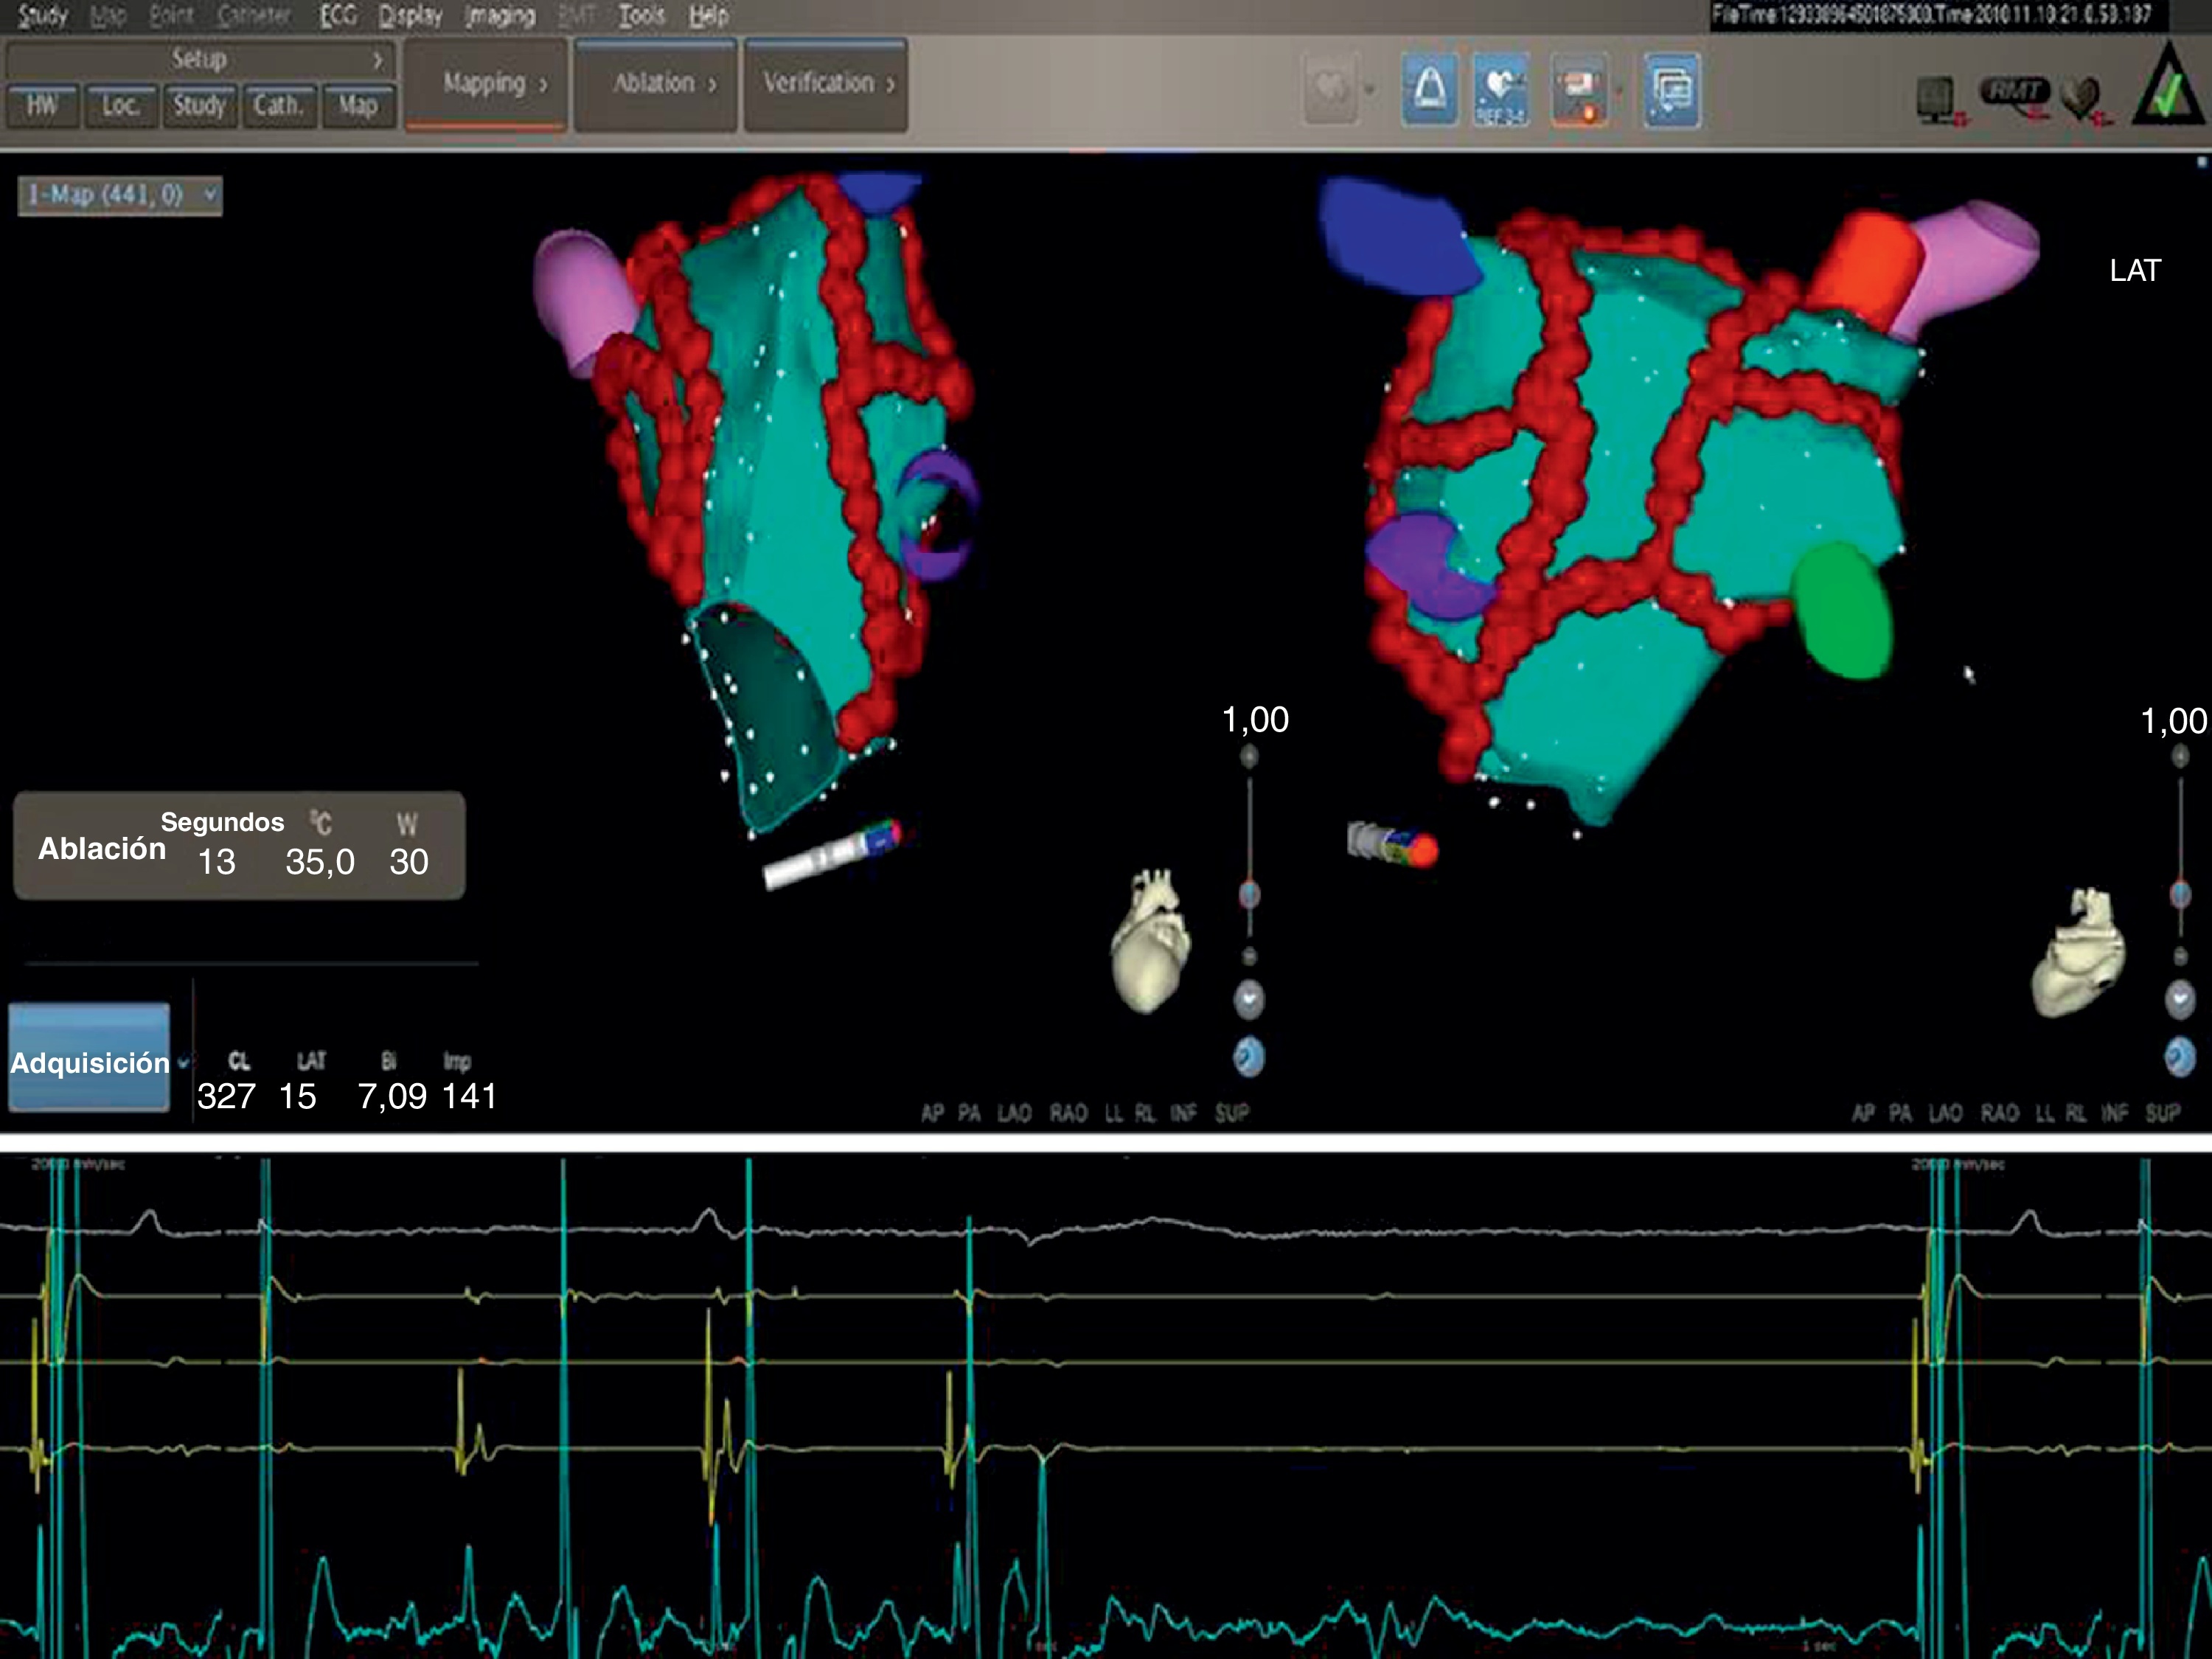Expand the Adquisición dropdown arrow
Viewport: 2212px width, 1659px height.
[183, 1063]
